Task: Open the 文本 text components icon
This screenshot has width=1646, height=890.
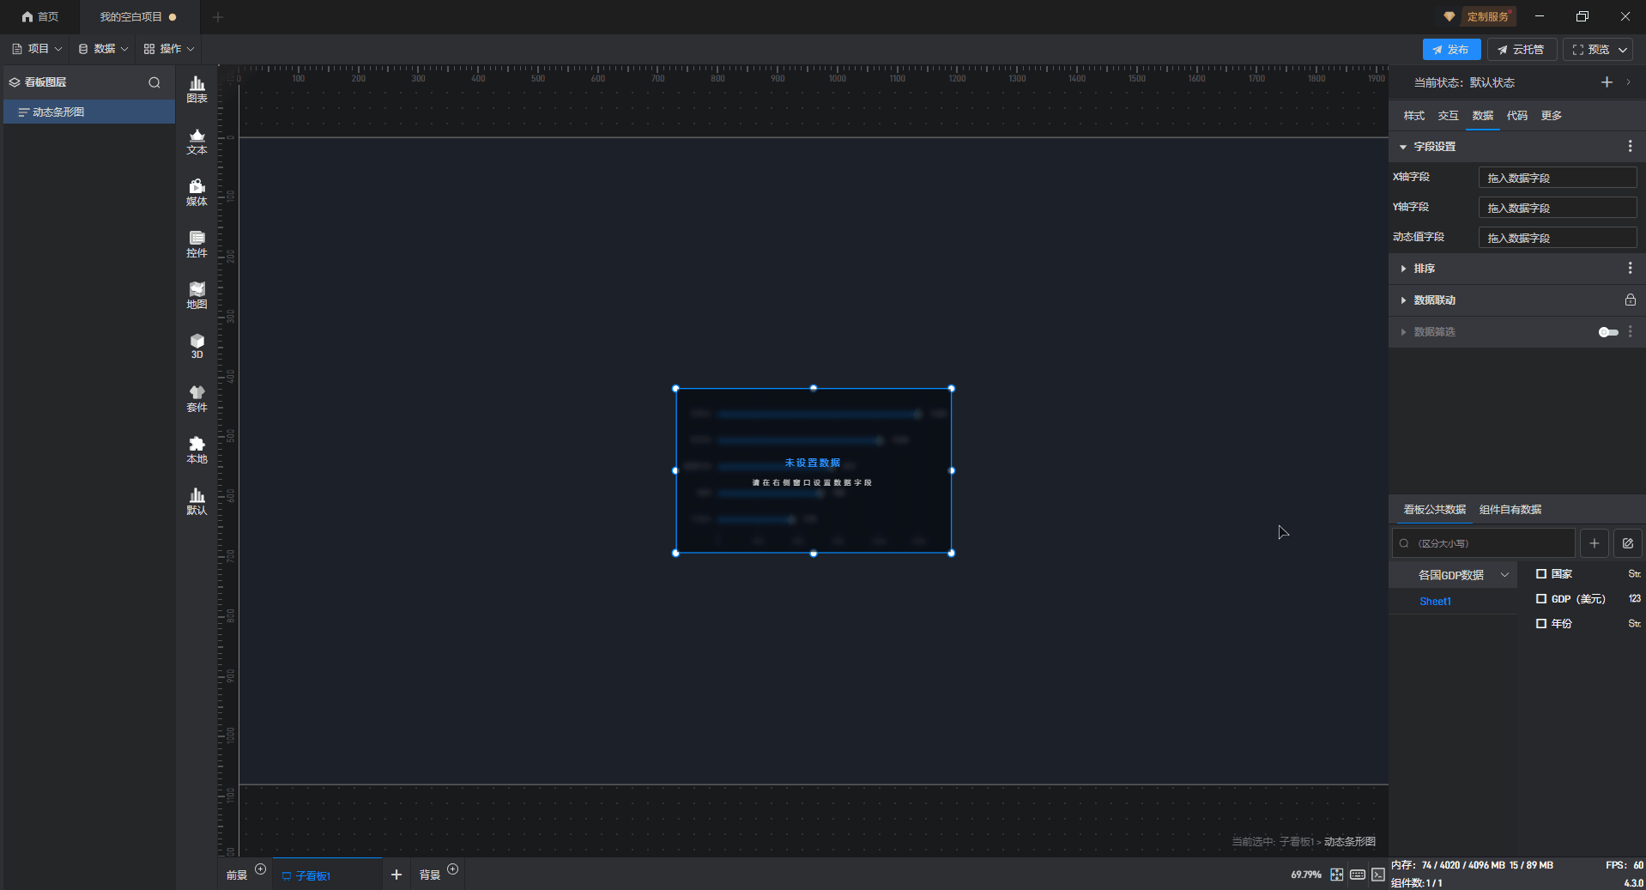Action: point(197,141)
